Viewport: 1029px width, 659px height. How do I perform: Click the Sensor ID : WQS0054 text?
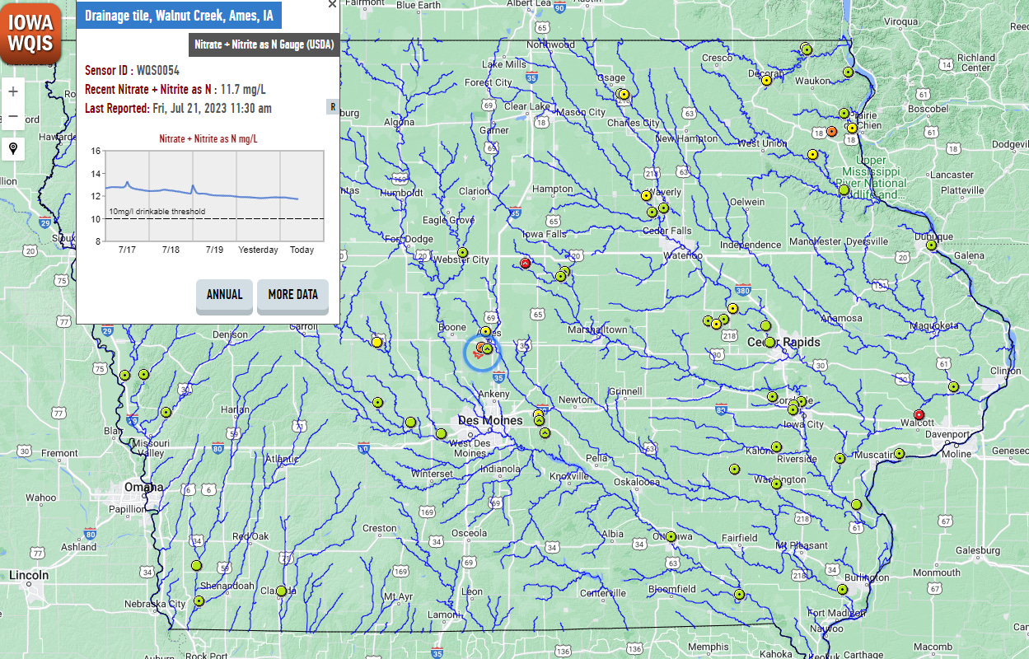tap(132, 71)
